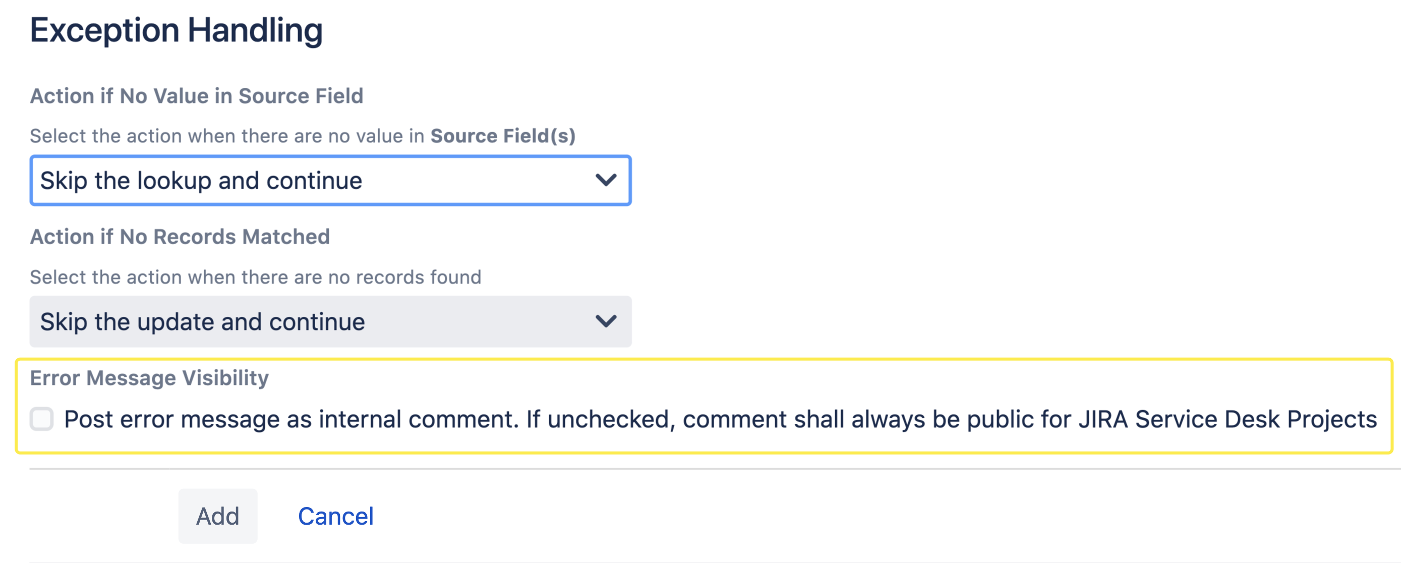Click the 'Action if No Records Matched' label
The height and width of the screenshot is (563, 1401).
[180, 237]
